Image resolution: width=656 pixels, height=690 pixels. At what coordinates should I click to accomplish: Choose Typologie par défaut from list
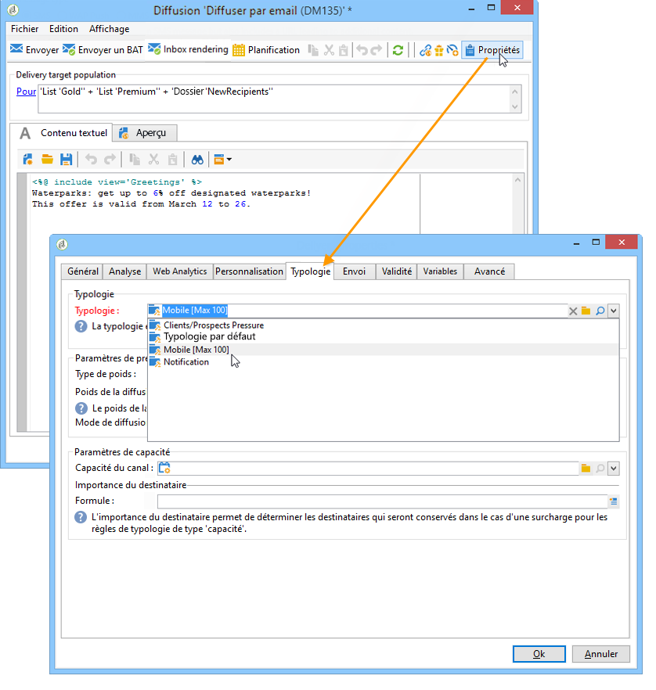tap(383, 336)
